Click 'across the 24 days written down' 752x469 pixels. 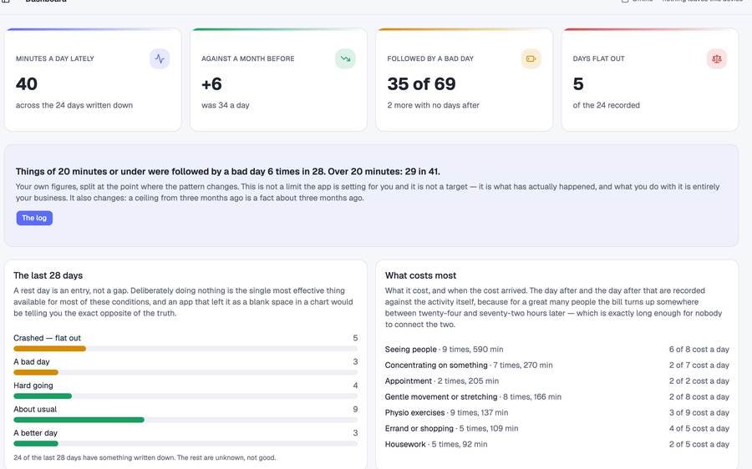74,105
